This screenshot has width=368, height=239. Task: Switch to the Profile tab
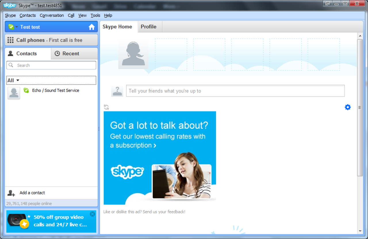click(x=149, y=26)
